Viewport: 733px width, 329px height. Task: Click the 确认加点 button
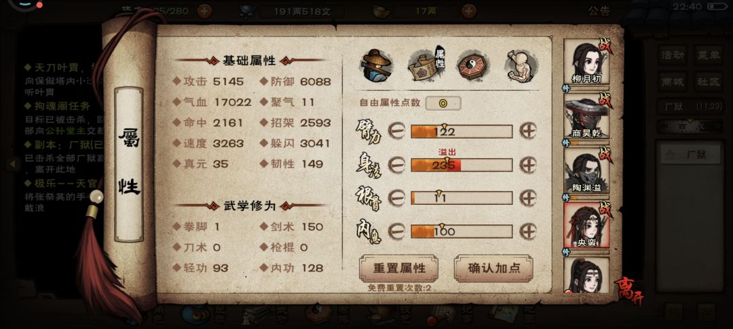[x=493, y=268]
